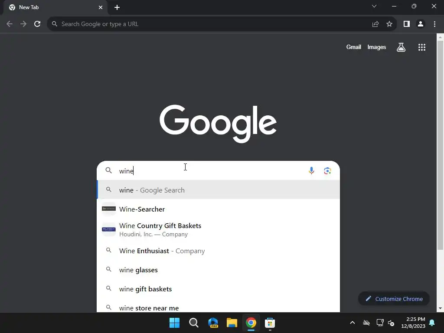Select Wine Enthusiast company suggestion
Screen dimensions: 444x333
(219, 251)
